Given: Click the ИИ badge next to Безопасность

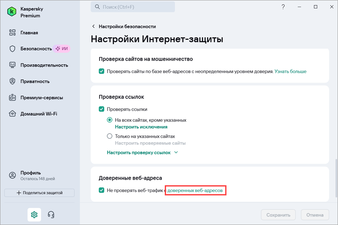Looking at the screenshot, I should (x=62, y=49).
